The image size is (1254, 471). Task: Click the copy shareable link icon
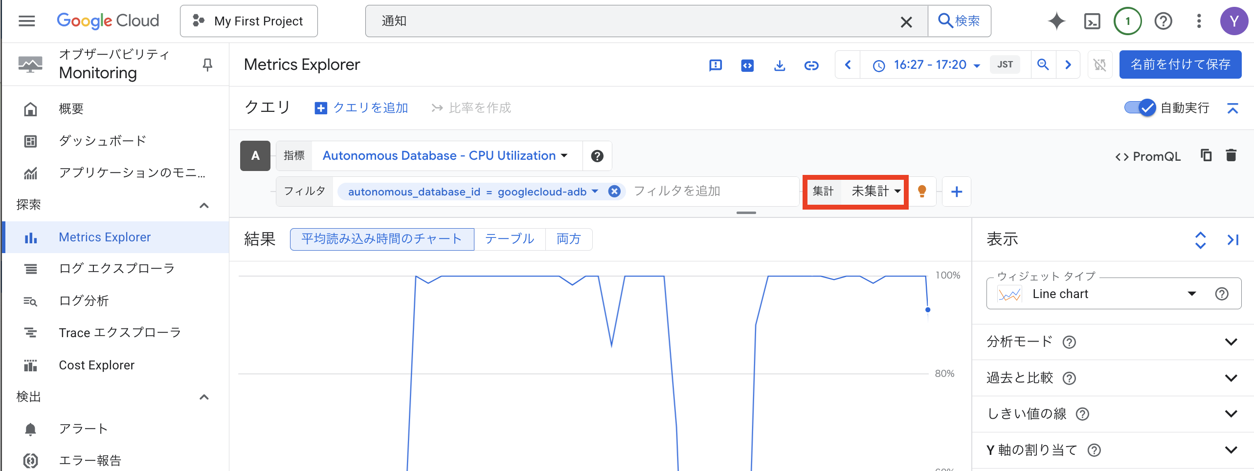coord(811,65)
